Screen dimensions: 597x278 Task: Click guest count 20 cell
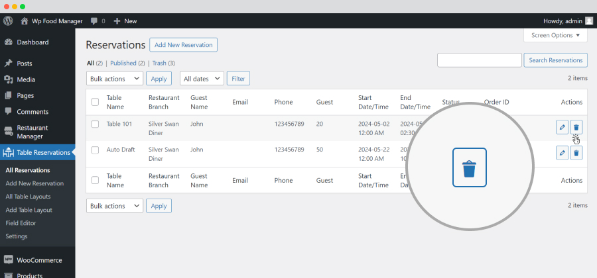tap(320, 124)
